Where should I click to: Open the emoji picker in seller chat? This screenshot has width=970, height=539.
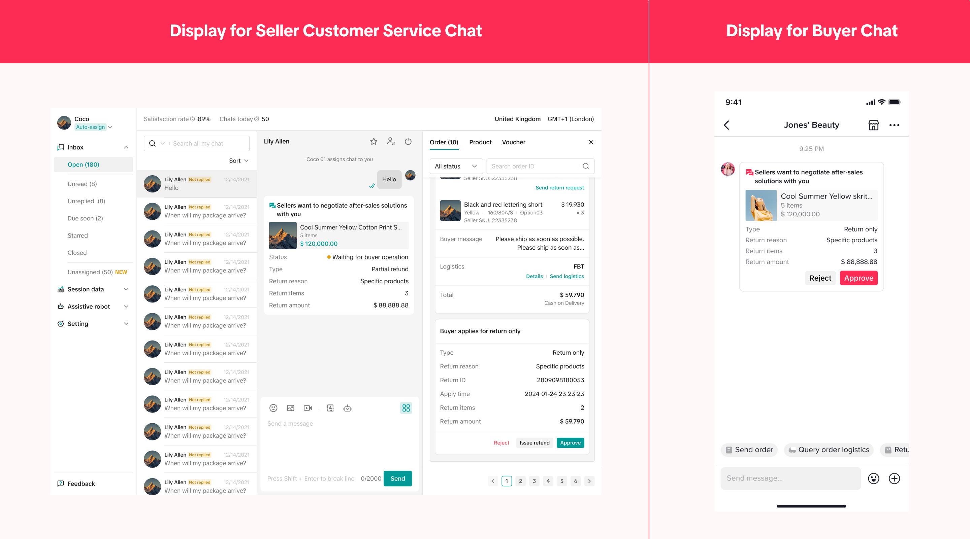(x=273, y=408)
